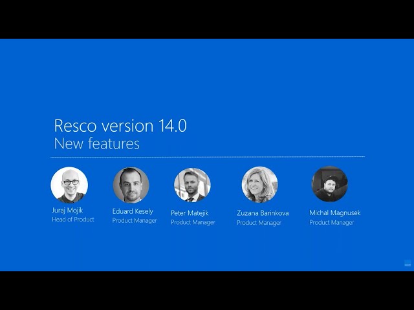Image resolution: width=414 pixels, height=310 pixels.
Task: Select the name "Zuzana Barinkova"
Action: click(263, 213)
